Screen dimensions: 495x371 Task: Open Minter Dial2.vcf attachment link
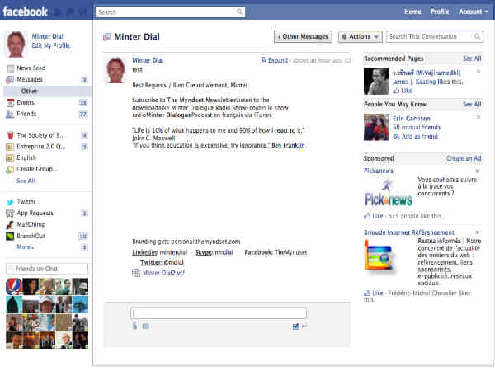163,273
